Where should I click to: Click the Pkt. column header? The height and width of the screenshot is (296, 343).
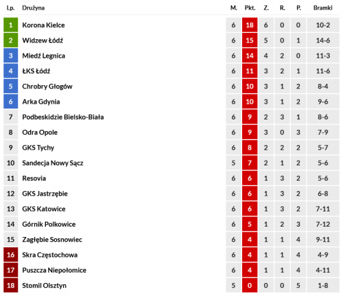[x=250, y=8]
